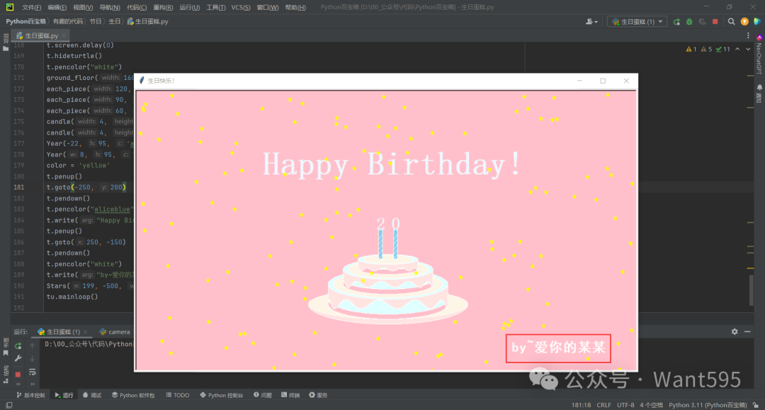Change line separator CRLF in status bar
Screen dimensions: 765x410
coord(603,405)
